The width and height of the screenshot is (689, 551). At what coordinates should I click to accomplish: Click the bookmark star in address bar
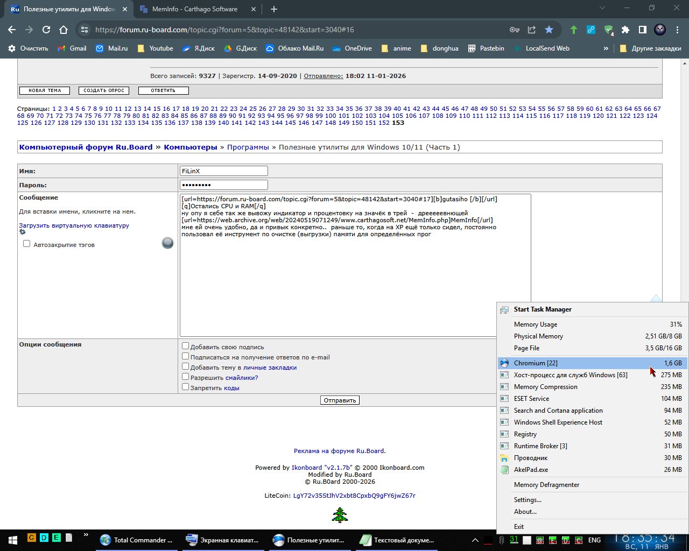pos(549,30)
